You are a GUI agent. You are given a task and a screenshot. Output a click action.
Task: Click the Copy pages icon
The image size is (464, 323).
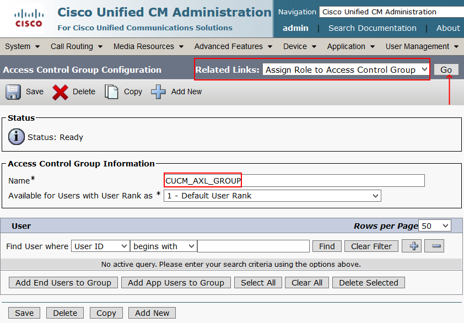click(x=111, y=92)
